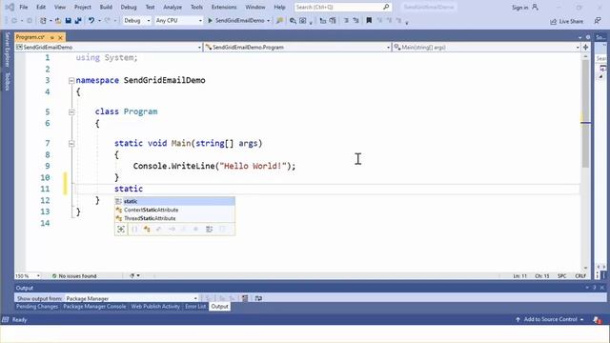Open the SendGridEmailDemo.Program type dropdown

(x=297, y=47)
